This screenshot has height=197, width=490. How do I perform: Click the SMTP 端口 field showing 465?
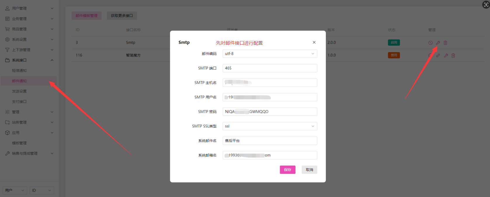270,68
